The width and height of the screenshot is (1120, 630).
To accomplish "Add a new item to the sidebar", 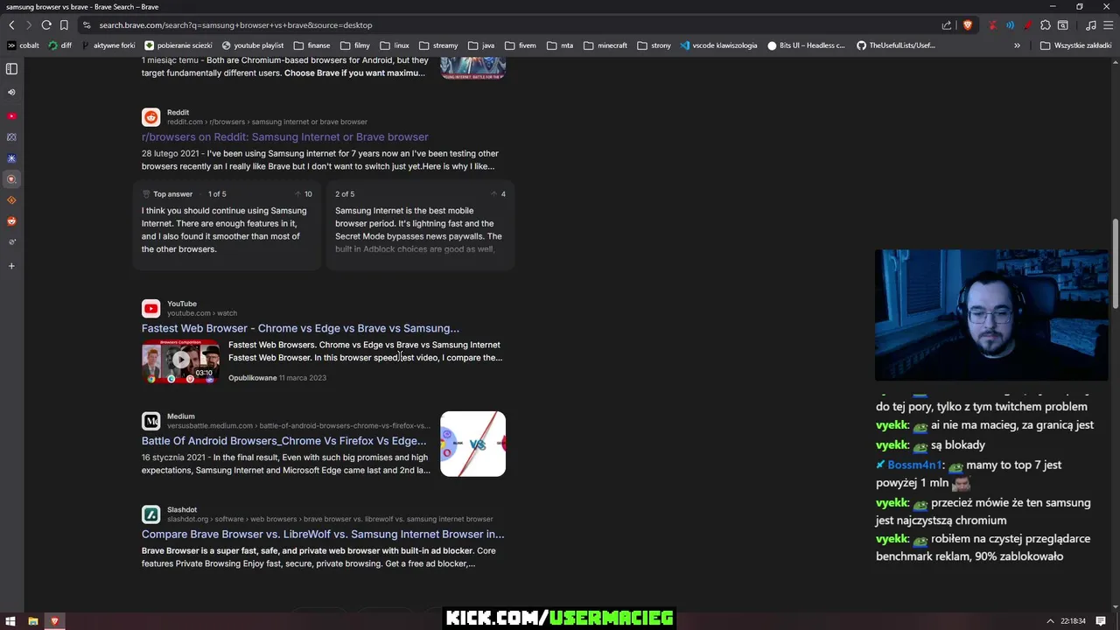I will coord(11,266).
